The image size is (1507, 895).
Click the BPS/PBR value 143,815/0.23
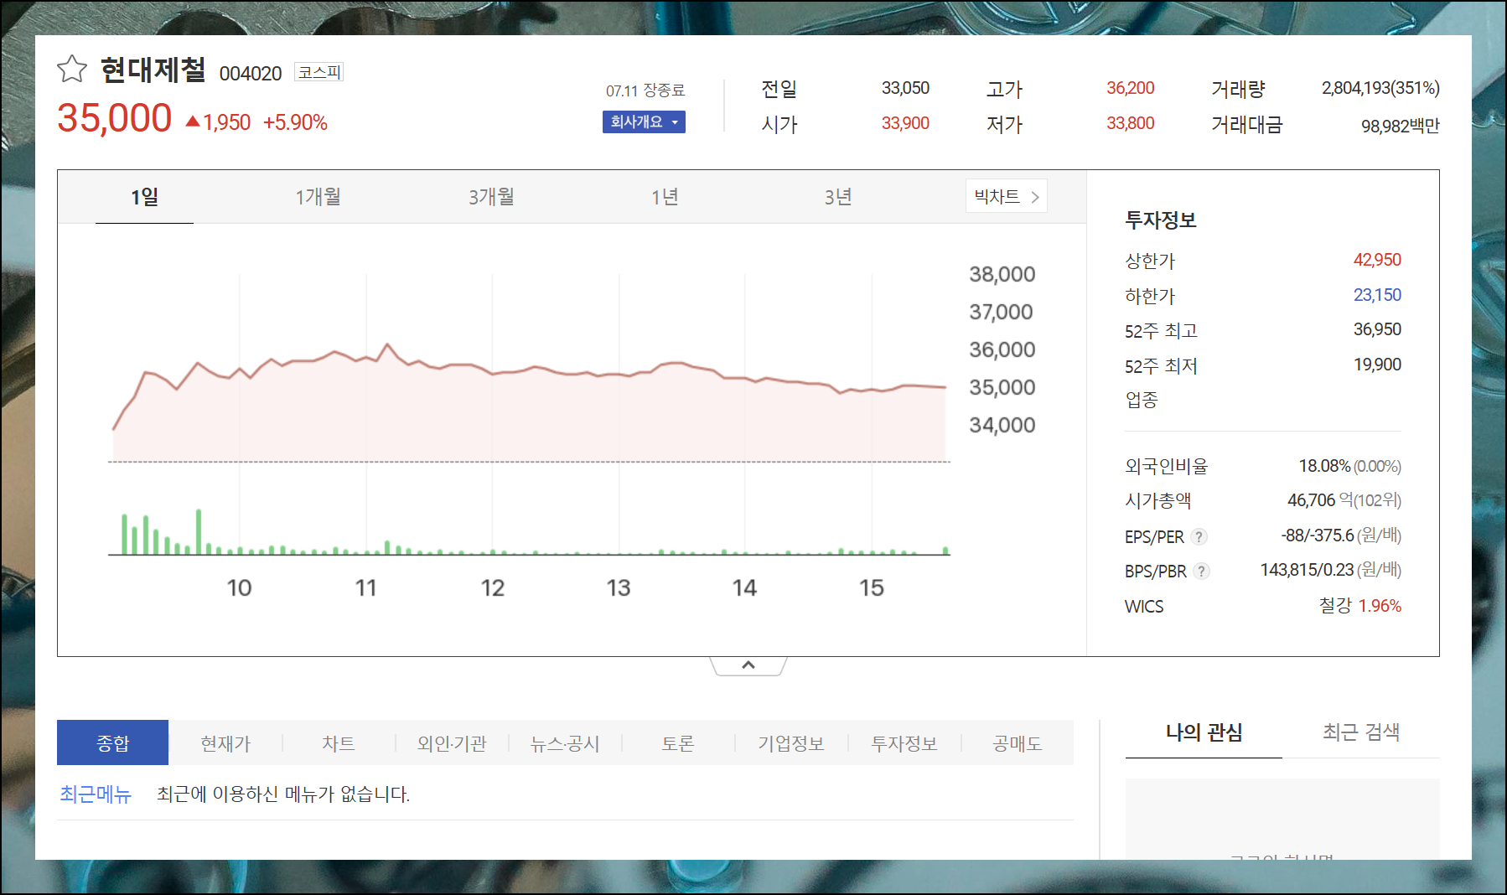click(x=1307, y=570)
